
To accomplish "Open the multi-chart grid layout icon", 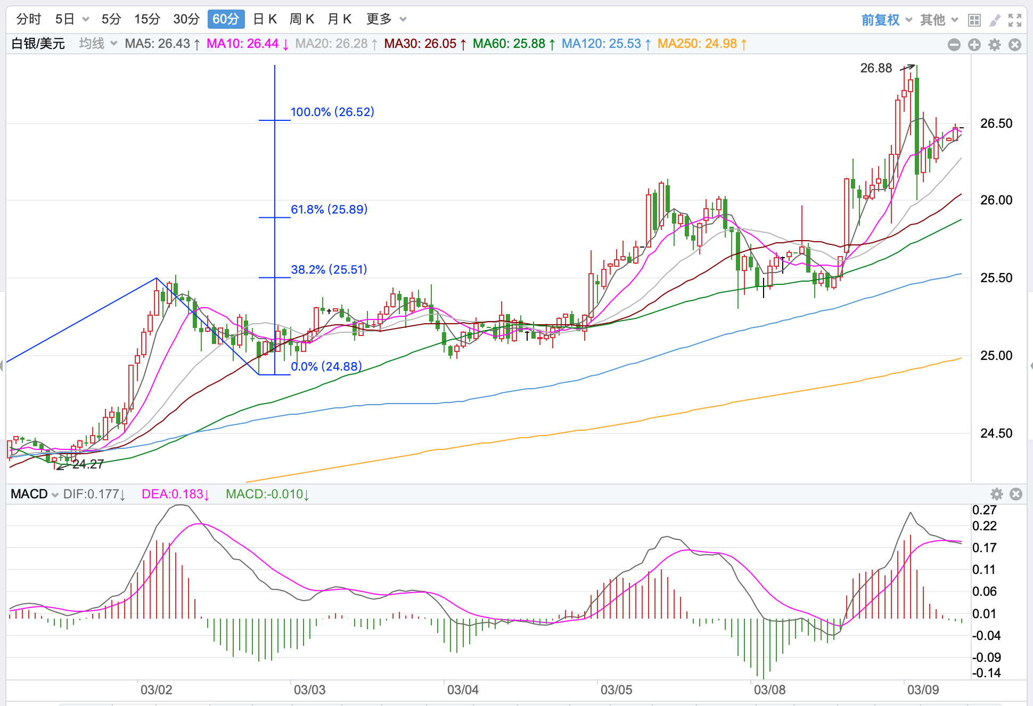I will [x=974, y=20].
